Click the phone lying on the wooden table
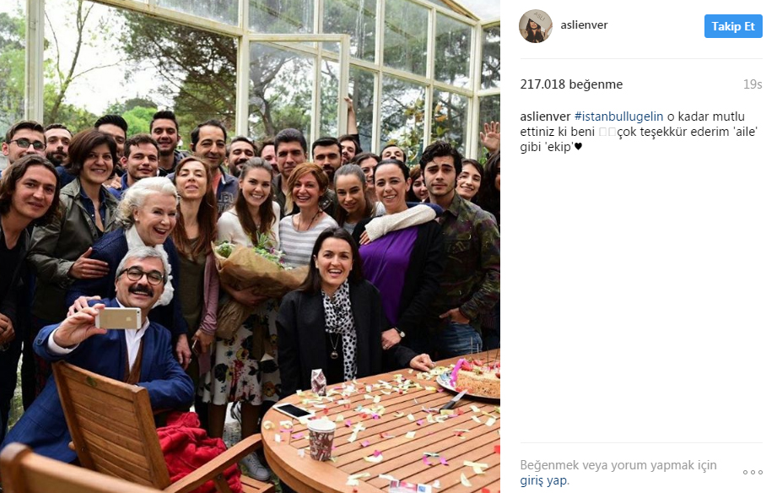Viewport: 777px width, 493px height. [294, 411]
